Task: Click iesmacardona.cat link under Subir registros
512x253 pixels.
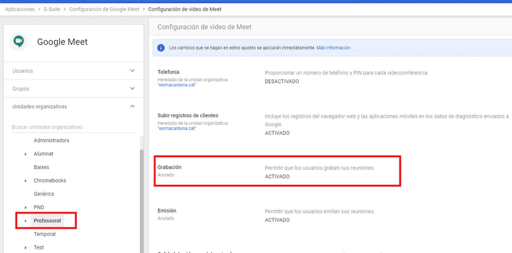Action: pyautogui.click(x=177, y=129)
